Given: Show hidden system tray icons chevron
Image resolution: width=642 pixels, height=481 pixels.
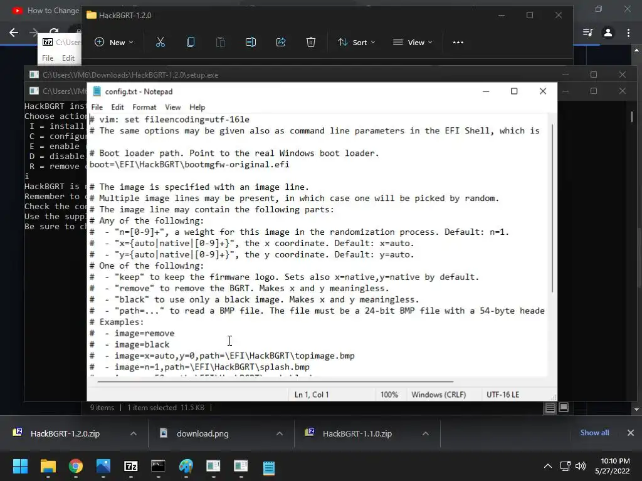Looking at the screenshot, I should point(547,466).
